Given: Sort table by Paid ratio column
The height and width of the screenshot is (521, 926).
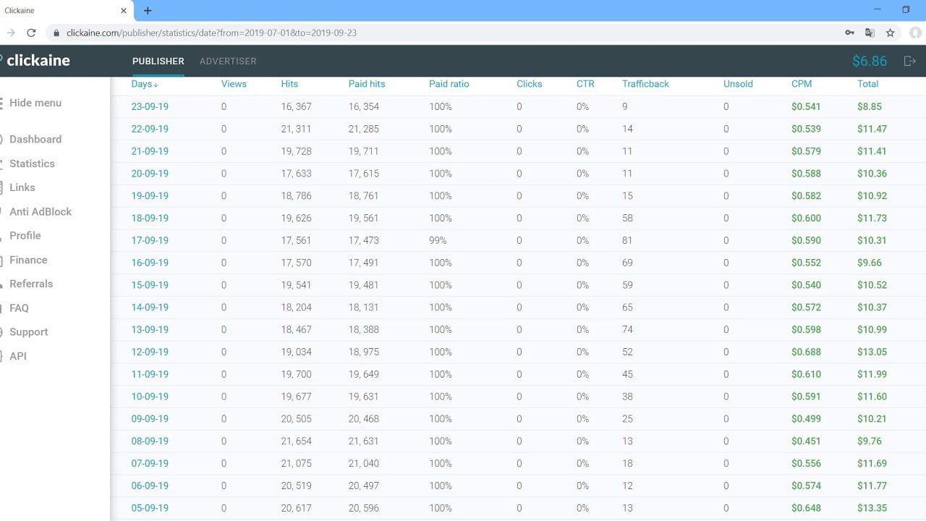Looking at the screenshot, I should (449, 84).
